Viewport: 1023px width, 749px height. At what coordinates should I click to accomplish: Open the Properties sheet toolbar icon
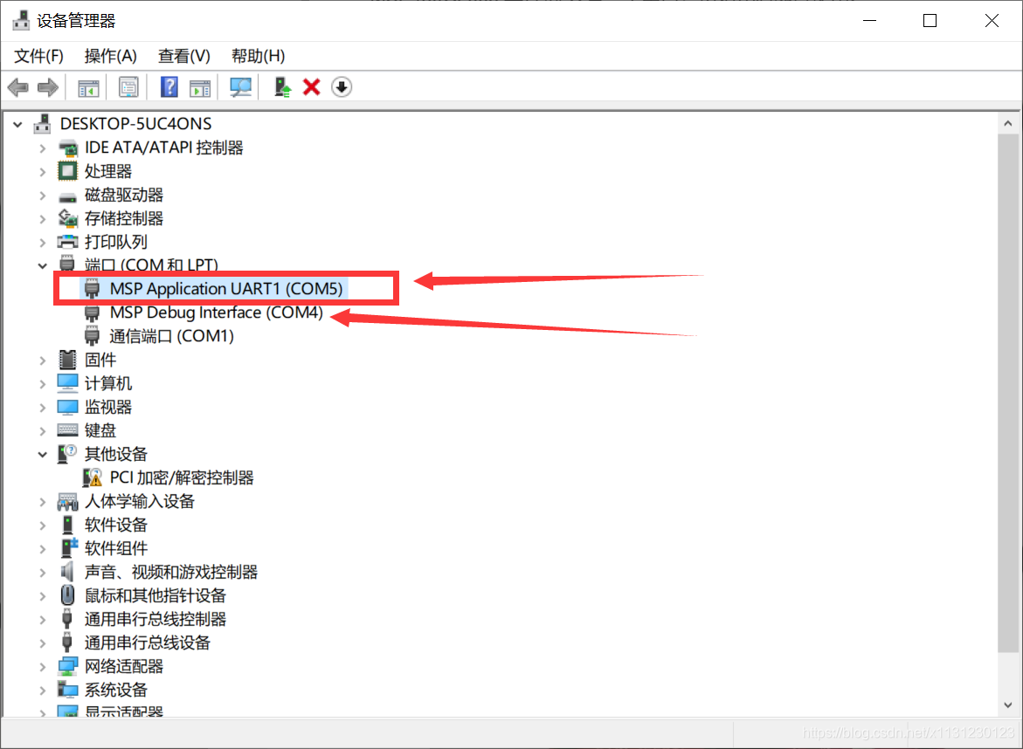coord(128,86)
